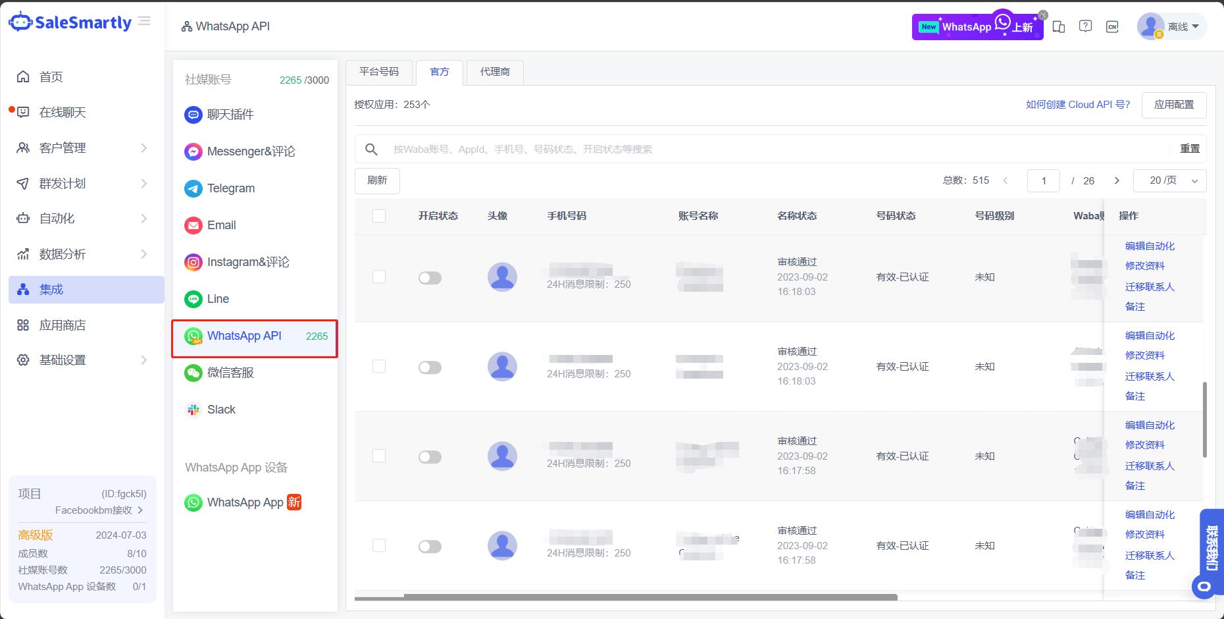Switch language with CN icon

[x=1112, y=27]
